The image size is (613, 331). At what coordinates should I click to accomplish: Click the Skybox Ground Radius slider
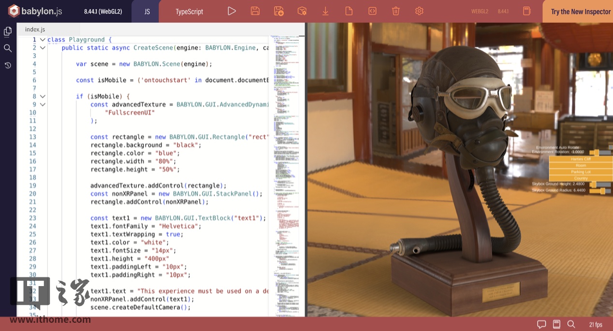click(x=599, y=191)
